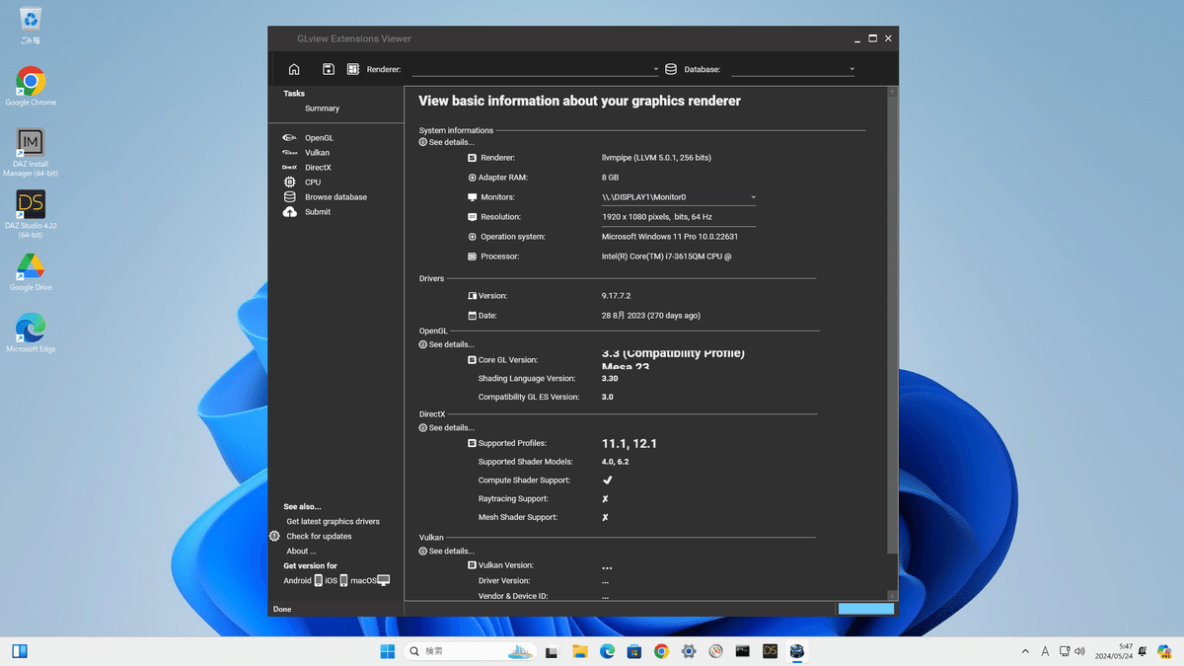This screenshot has width=1184, height=666.
Task: Open the Recycle Bin desktop icon
Action: (x=31, y=27)
